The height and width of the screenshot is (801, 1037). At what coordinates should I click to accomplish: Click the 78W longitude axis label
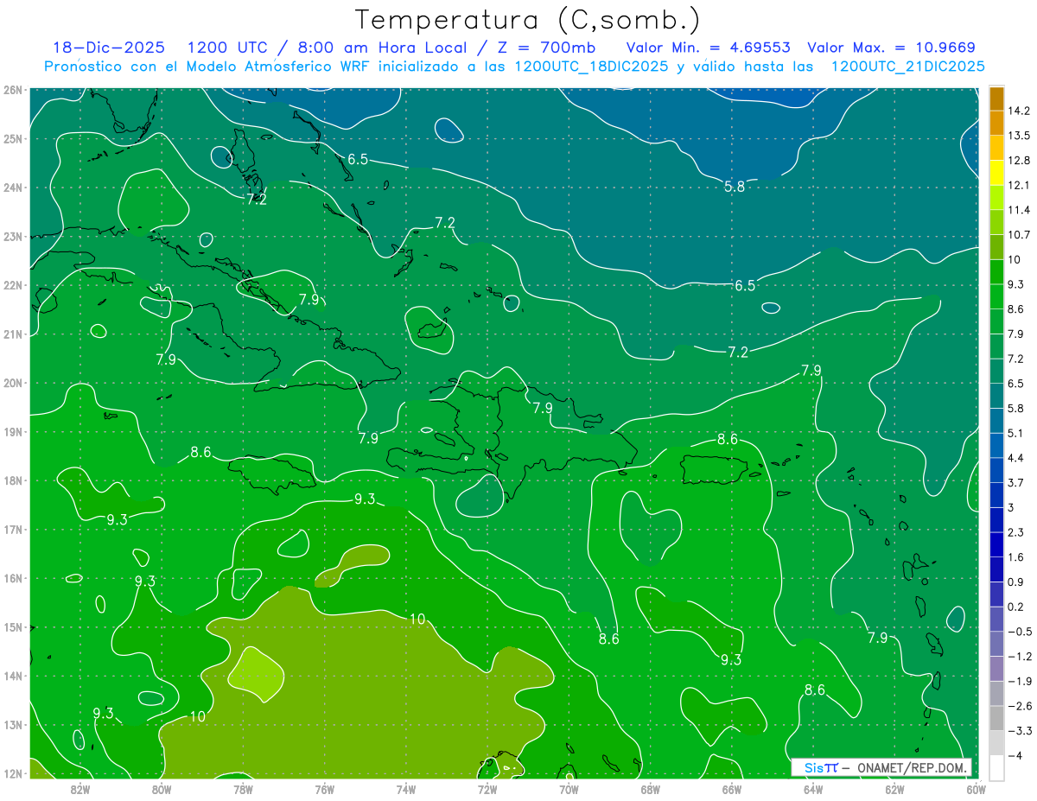pyautogui.click(x=243, y=789)
